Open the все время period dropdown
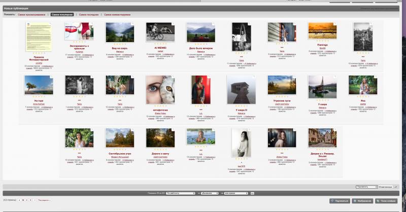Image resolution: width=406 pixels, height=212 pixels. pos(236,193)
